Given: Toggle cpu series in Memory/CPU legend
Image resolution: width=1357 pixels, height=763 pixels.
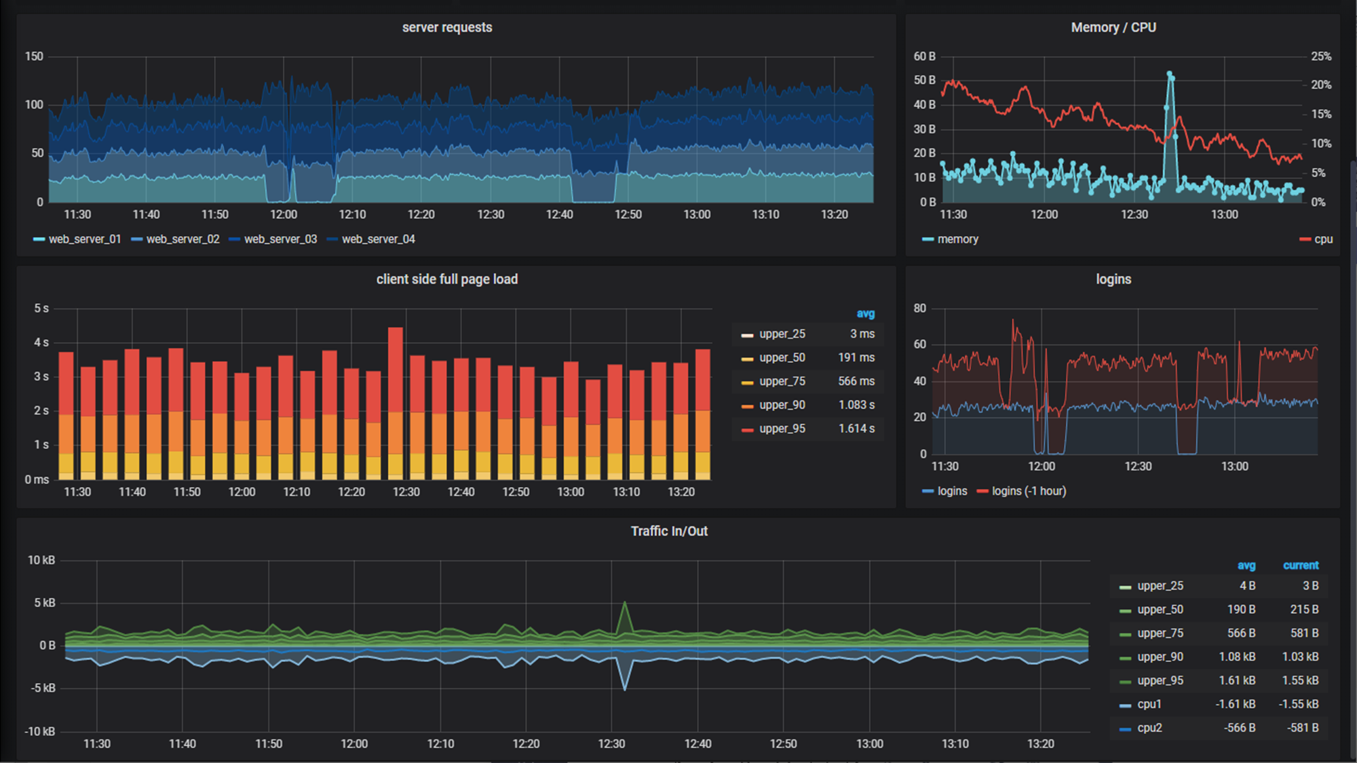Looking at the screenshot, I should point(1323,239).
